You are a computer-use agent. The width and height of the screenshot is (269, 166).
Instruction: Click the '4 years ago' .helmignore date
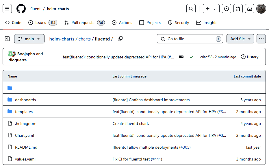pos(251,123)
